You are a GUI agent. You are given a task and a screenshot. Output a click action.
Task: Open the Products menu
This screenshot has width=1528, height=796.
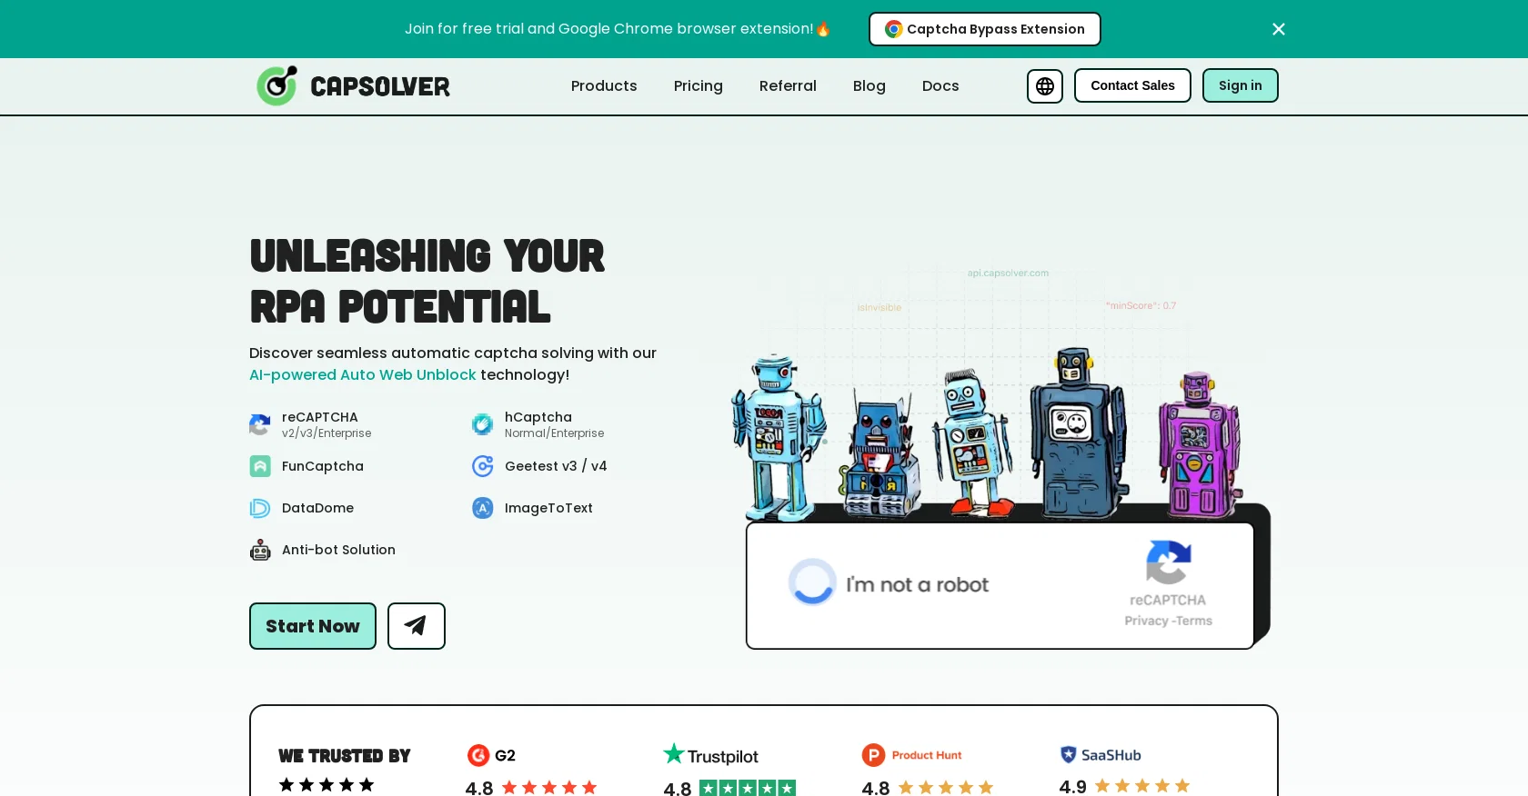click(604, 85)
